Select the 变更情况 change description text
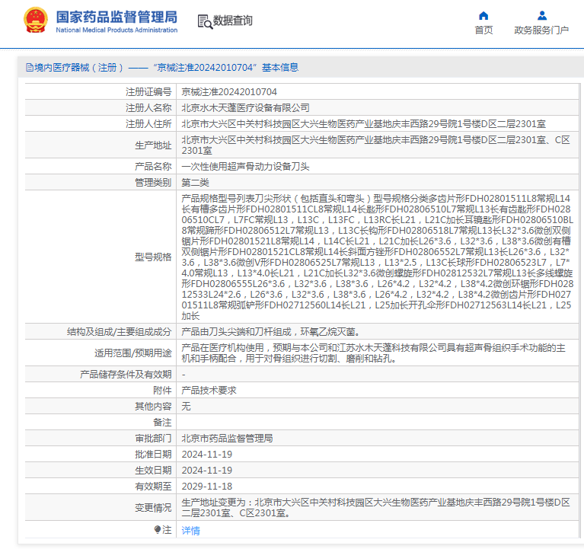The width and height of the screenshot is (584, 549). (x=376, y=508)
